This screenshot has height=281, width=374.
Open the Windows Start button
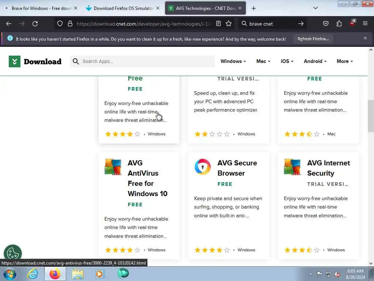(10, 274)
